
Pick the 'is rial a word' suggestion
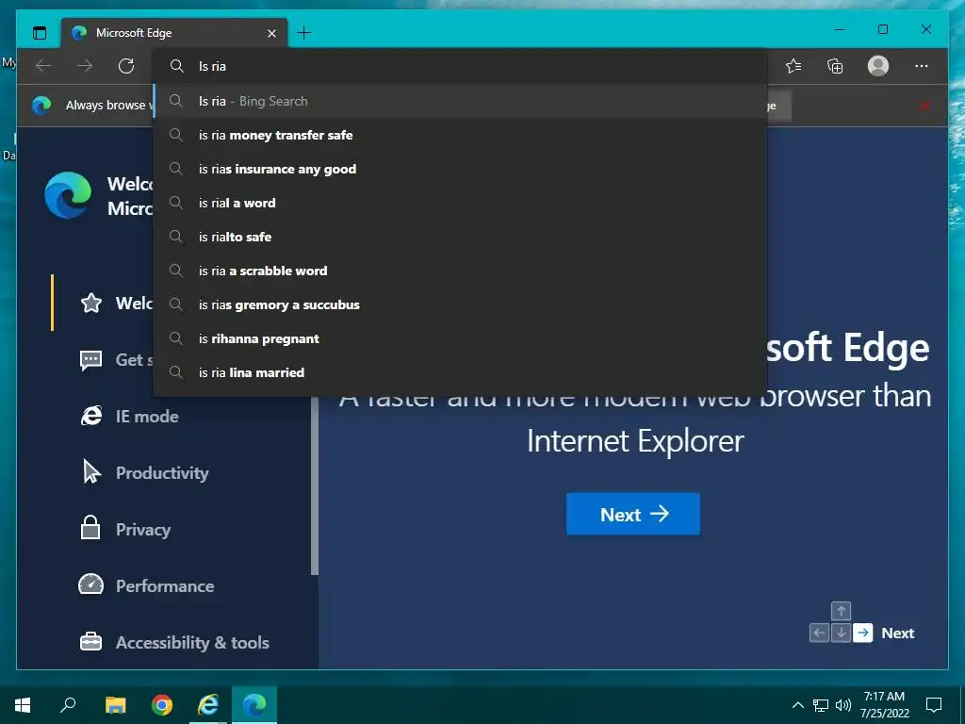coord(460,203)
